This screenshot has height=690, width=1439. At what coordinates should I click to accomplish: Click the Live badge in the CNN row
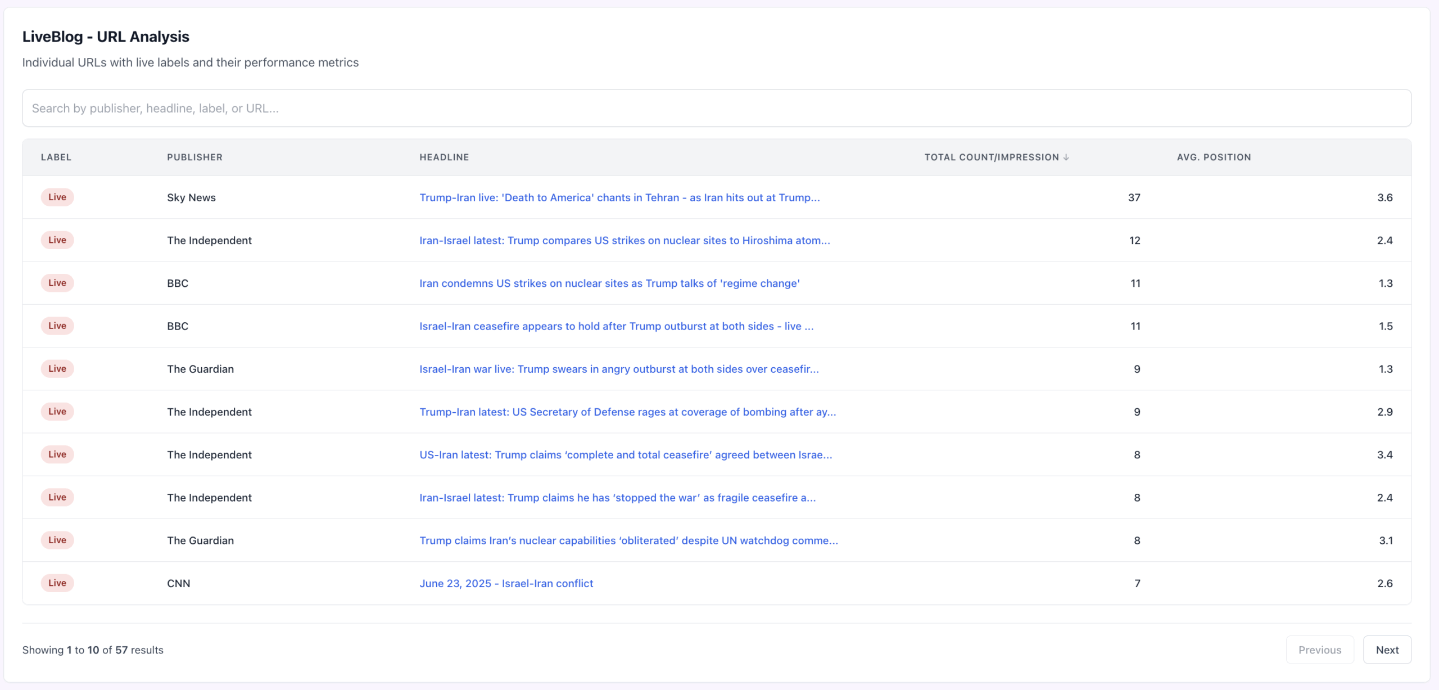(57, 583)
